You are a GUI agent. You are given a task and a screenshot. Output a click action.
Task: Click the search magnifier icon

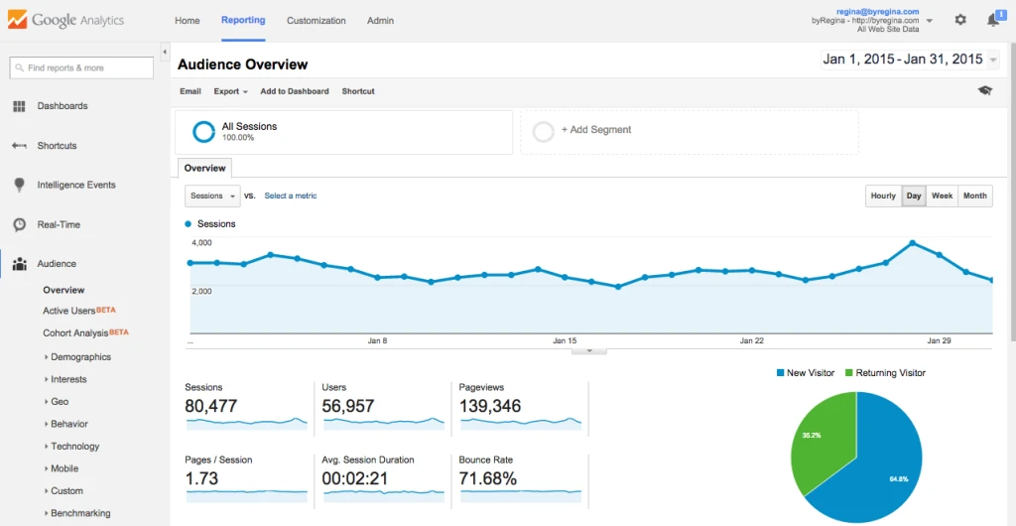20,68
